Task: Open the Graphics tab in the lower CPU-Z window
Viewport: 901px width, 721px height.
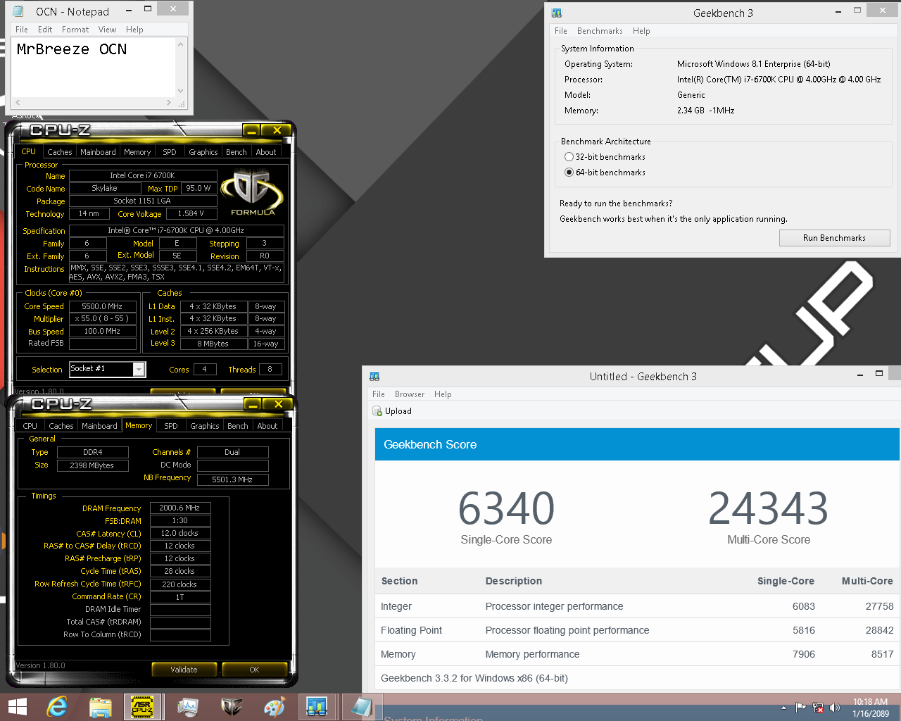Action: coord(204,426)
